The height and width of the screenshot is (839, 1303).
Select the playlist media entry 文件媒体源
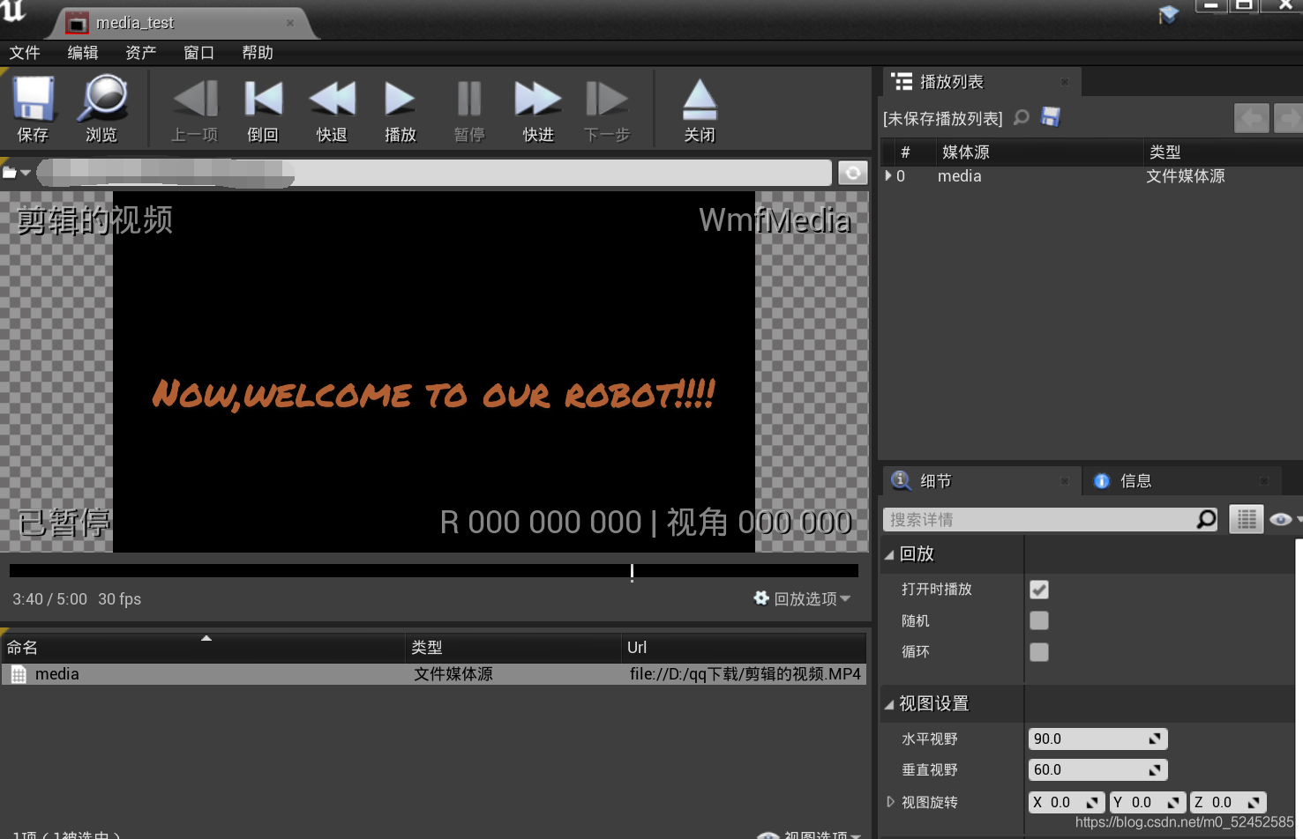(1092, 176)
